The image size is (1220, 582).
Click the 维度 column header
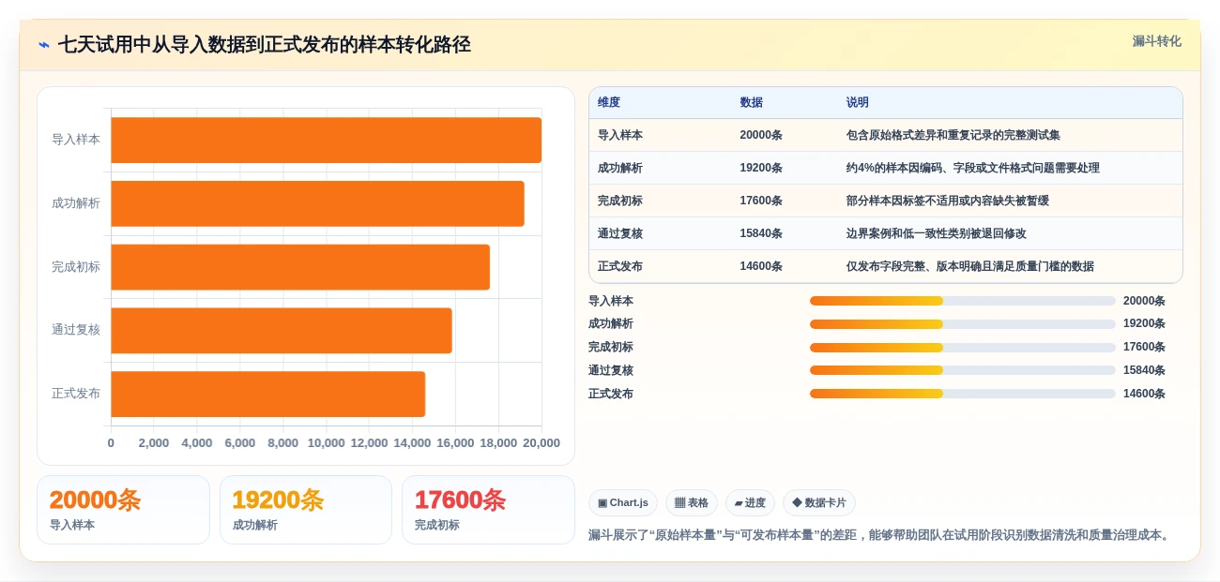[609, 102]
